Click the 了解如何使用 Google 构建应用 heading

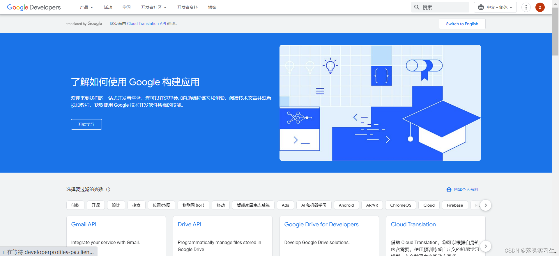point(135,82)
